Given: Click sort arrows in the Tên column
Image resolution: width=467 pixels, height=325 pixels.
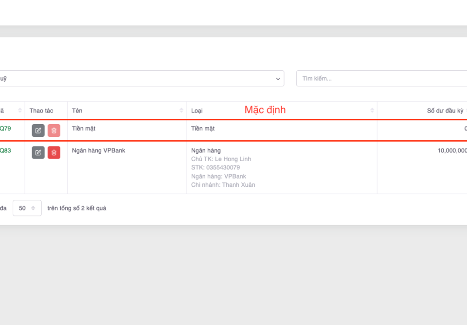Looking at the screenshot, I should 181,111.
